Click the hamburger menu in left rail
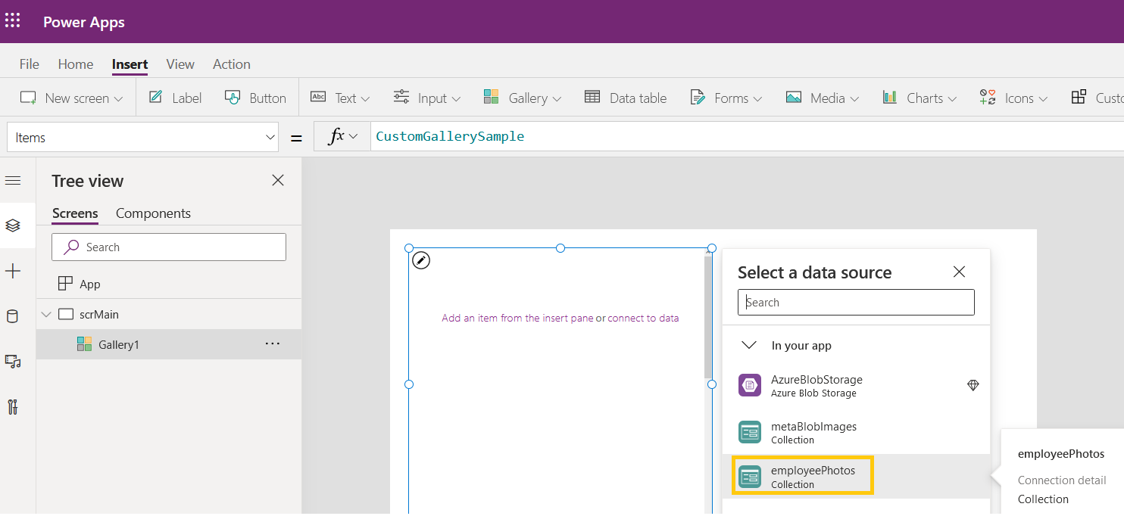Viewport: 1124px width, 516px height. pyautogui.click(x=13, y=181)
